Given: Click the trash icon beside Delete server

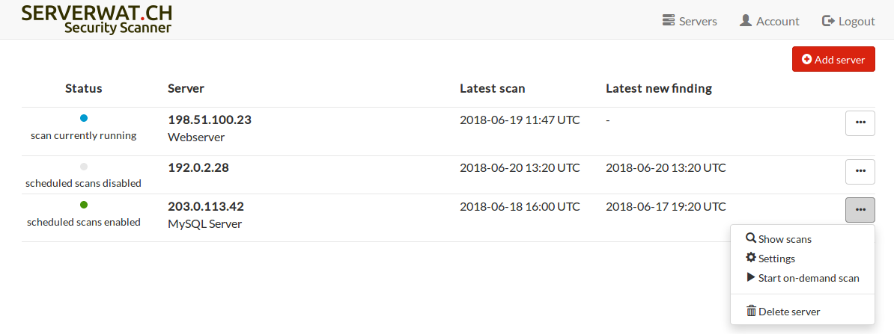Looking at the screenshot, I should pyautogui.click(x=751, y=311).
